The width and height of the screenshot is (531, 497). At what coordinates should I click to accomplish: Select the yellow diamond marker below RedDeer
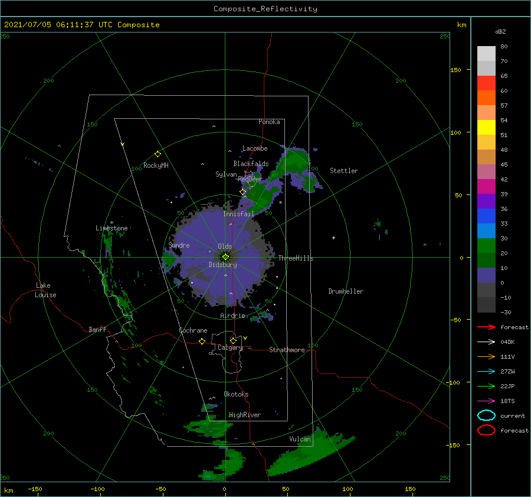(242, 192)
